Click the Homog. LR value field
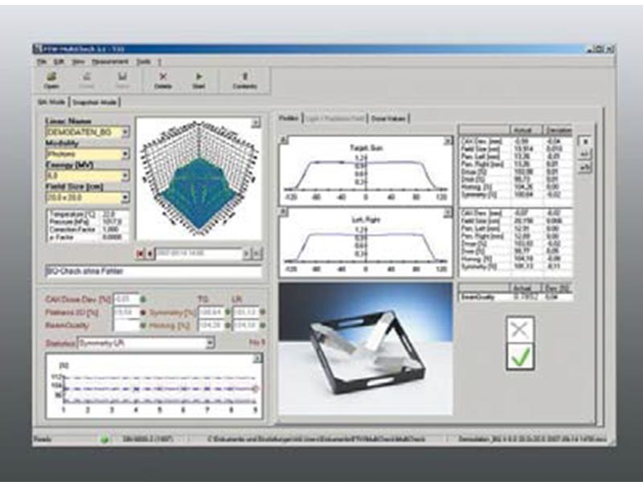The width and height of the screenshot is (643, 482). pos(246,325)
